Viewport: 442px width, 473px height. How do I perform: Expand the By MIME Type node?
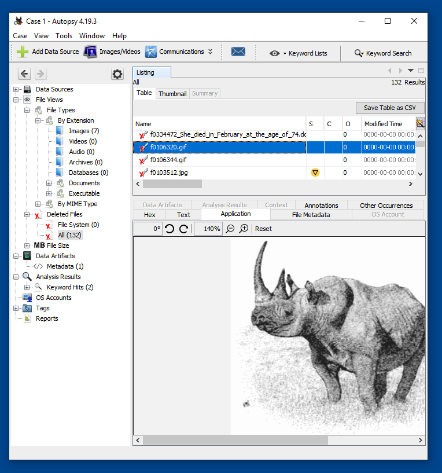pos(38,204)
